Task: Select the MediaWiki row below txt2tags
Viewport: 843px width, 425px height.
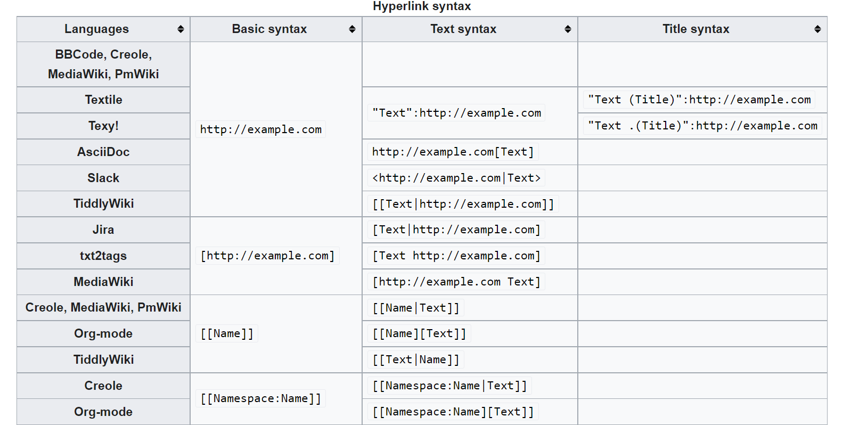Action: point(103,282)
